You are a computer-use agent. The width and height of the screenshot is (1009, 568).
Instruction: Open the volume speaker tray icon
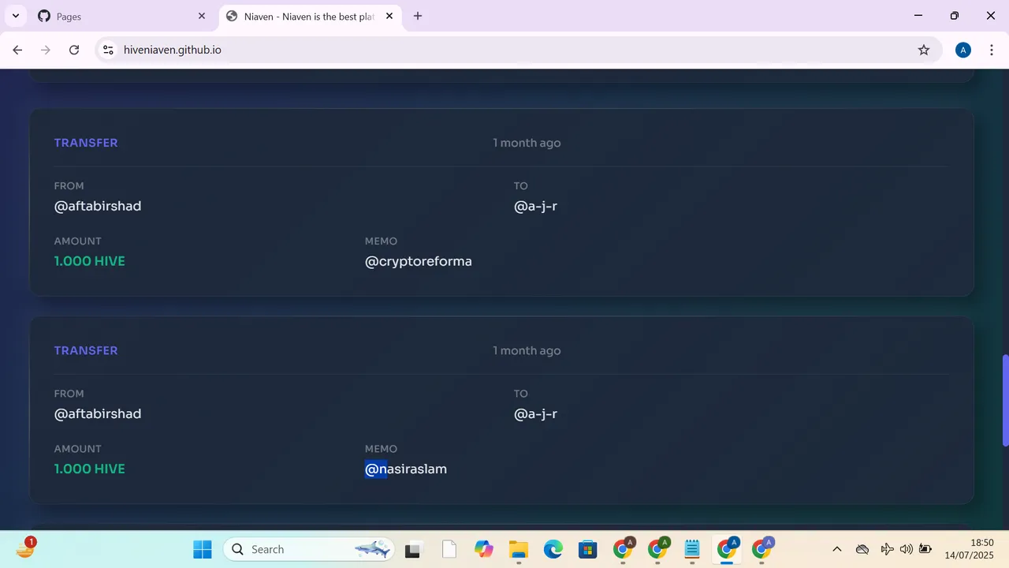click(x=906, y=549)
